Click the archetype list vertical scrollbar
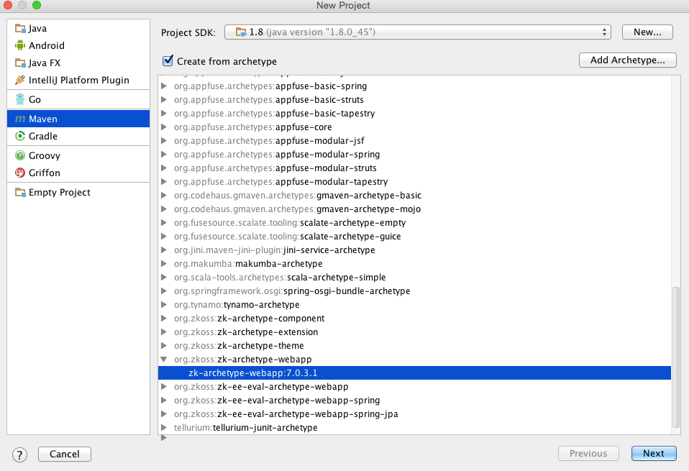This screenshot has height=471, width=689. point(675,356)
